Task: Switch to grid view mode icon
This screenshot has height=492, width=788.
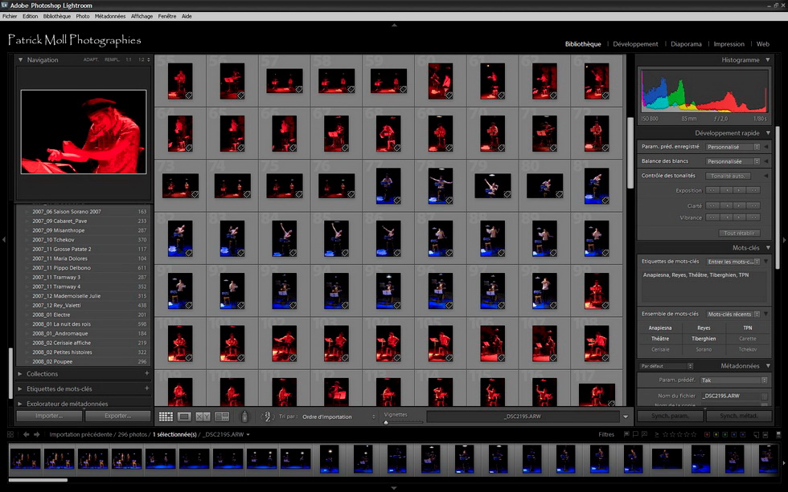Action: pyautogui.click(x=166, y=417)
